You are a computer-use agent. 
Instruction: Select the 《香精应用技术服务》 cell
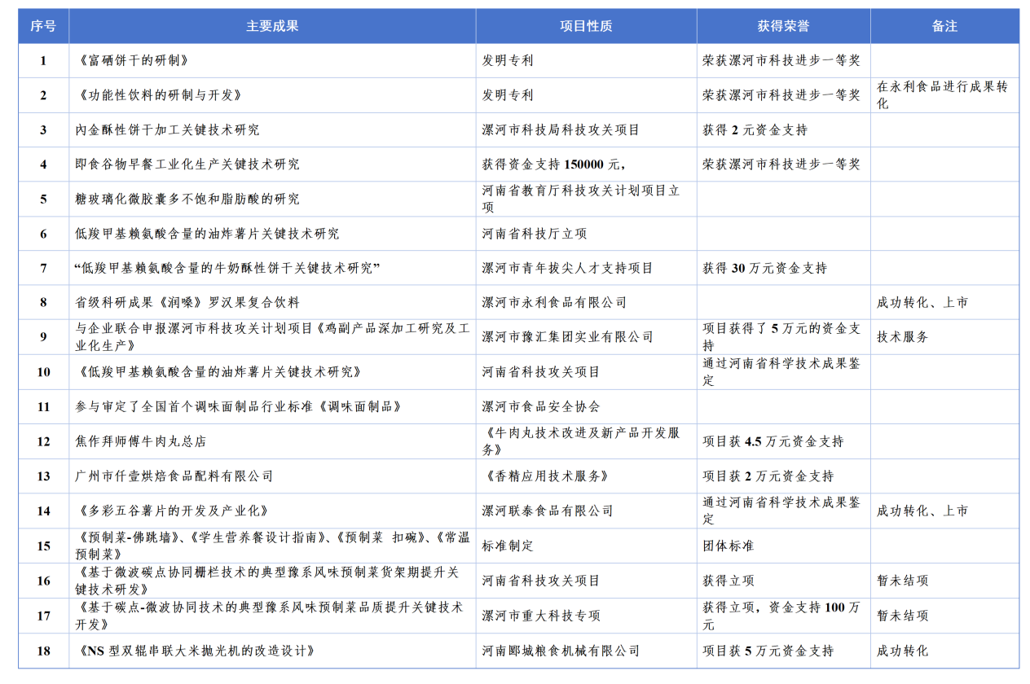pos(546,476)
